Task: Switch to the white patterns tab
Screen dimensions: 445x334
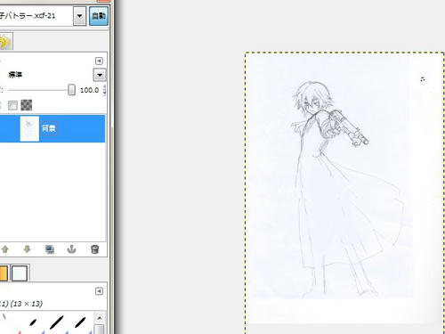Action: point(20,273)
